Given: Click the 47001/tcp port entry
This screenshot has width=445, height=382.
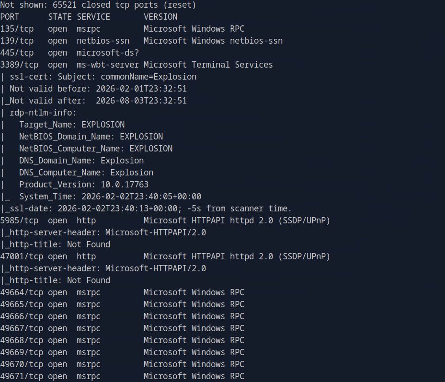Looking at the screenshot, I should pos(22,256).
